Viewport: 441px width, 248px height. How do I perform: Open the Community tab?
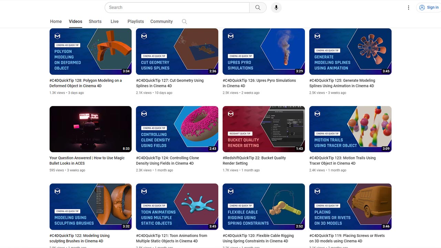click(161, 21)
